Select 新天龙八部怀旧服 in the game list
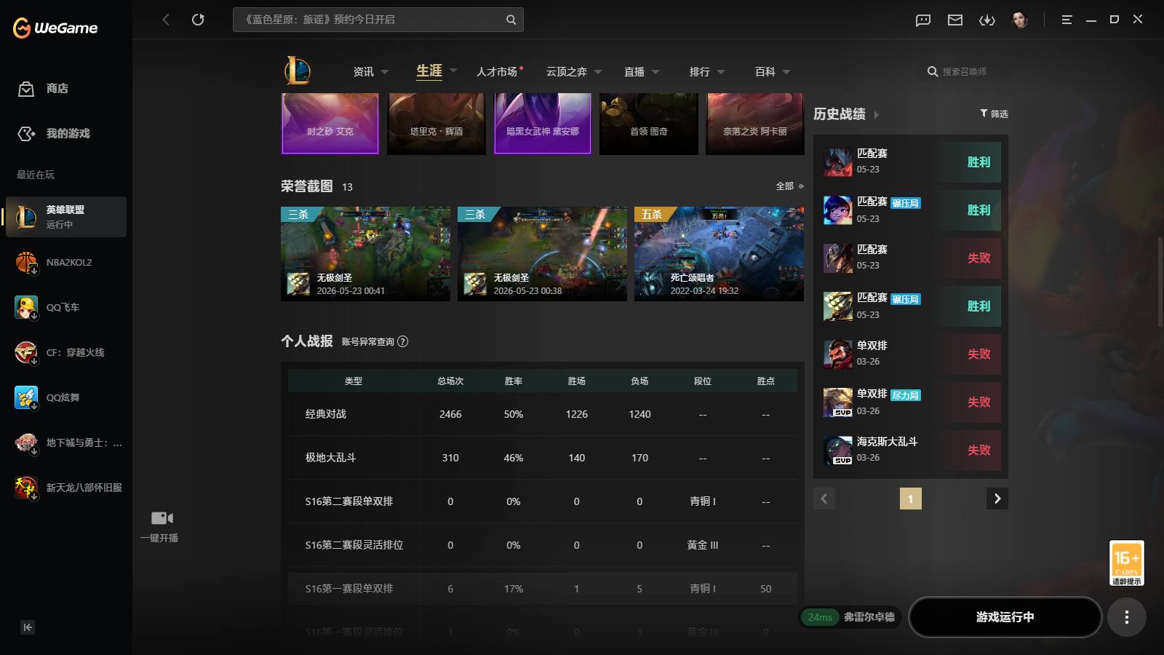Image resolution: width=1164 pixels, height=655 pixels. coord(66,488)
